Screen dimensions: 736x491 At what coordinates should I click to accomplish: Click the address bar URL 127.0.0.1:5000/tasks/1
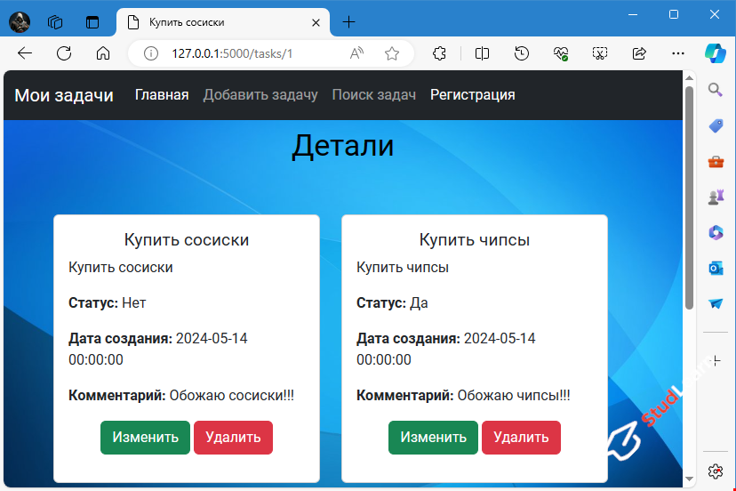(x=232, y=53)
